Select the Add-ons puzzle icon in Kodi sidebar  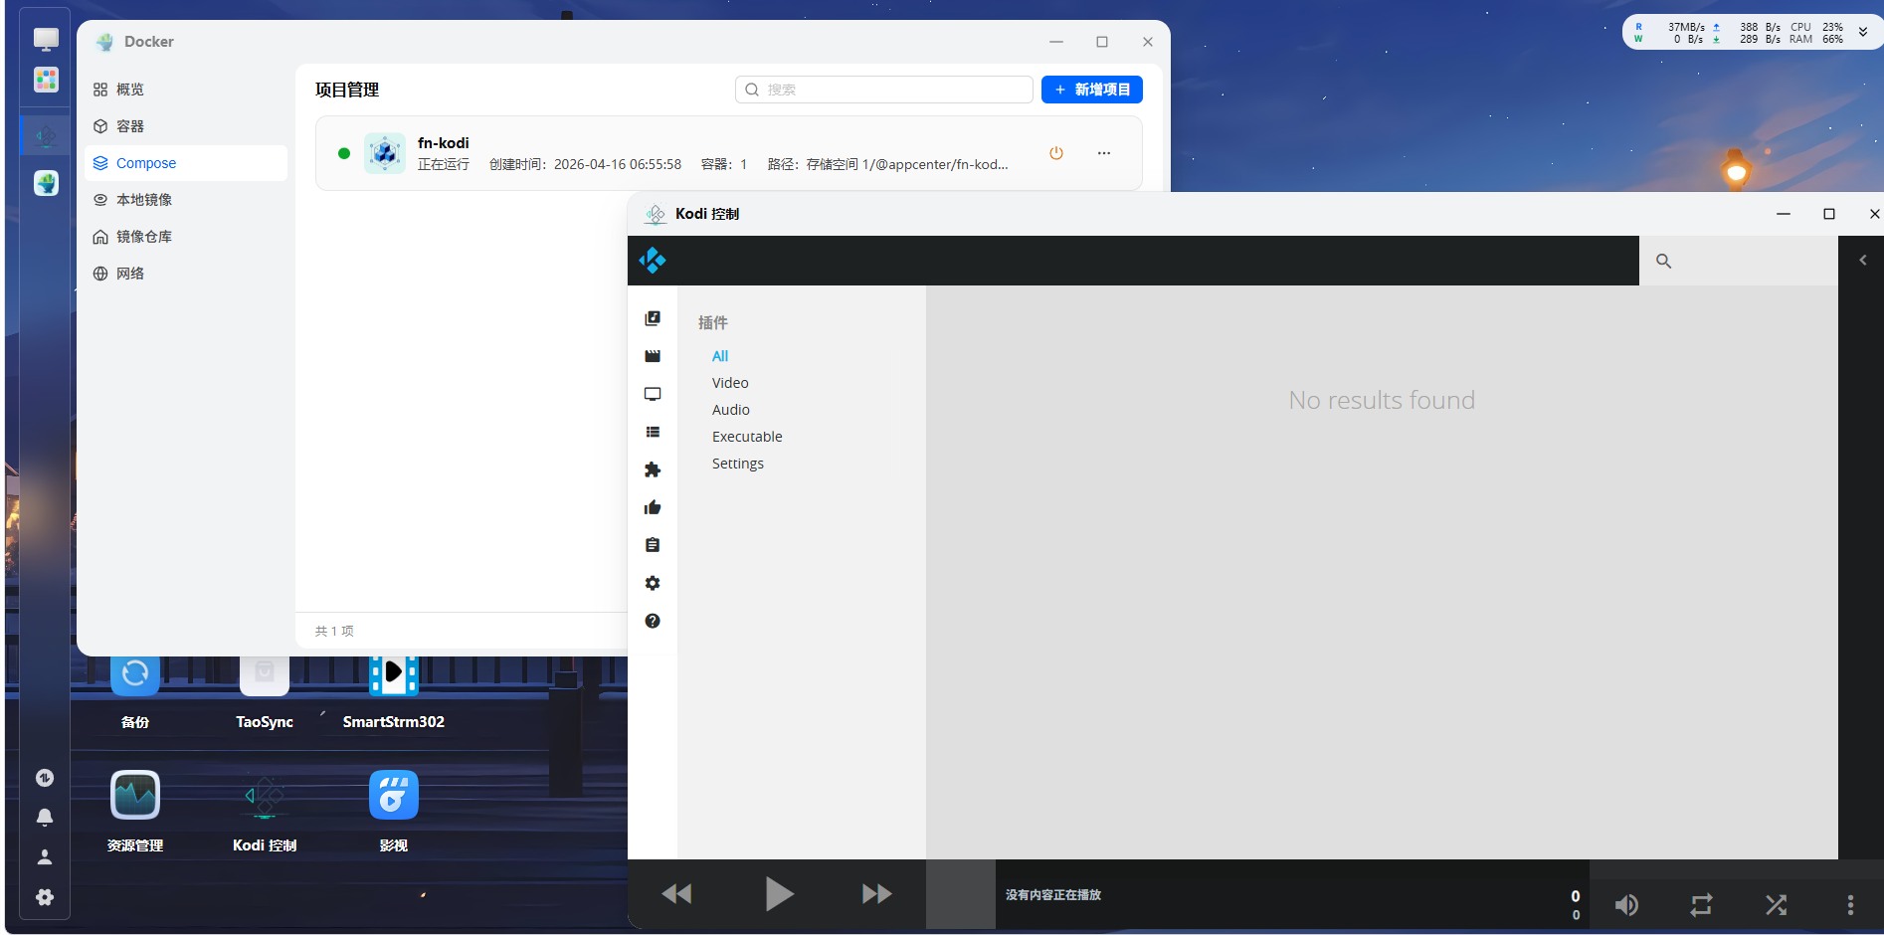pos(653,469)
